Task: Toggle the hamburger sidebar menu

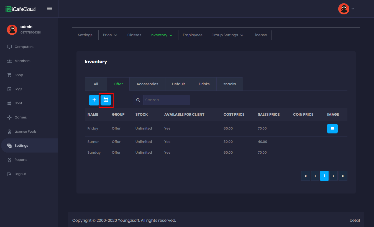Action: (50, 9)
